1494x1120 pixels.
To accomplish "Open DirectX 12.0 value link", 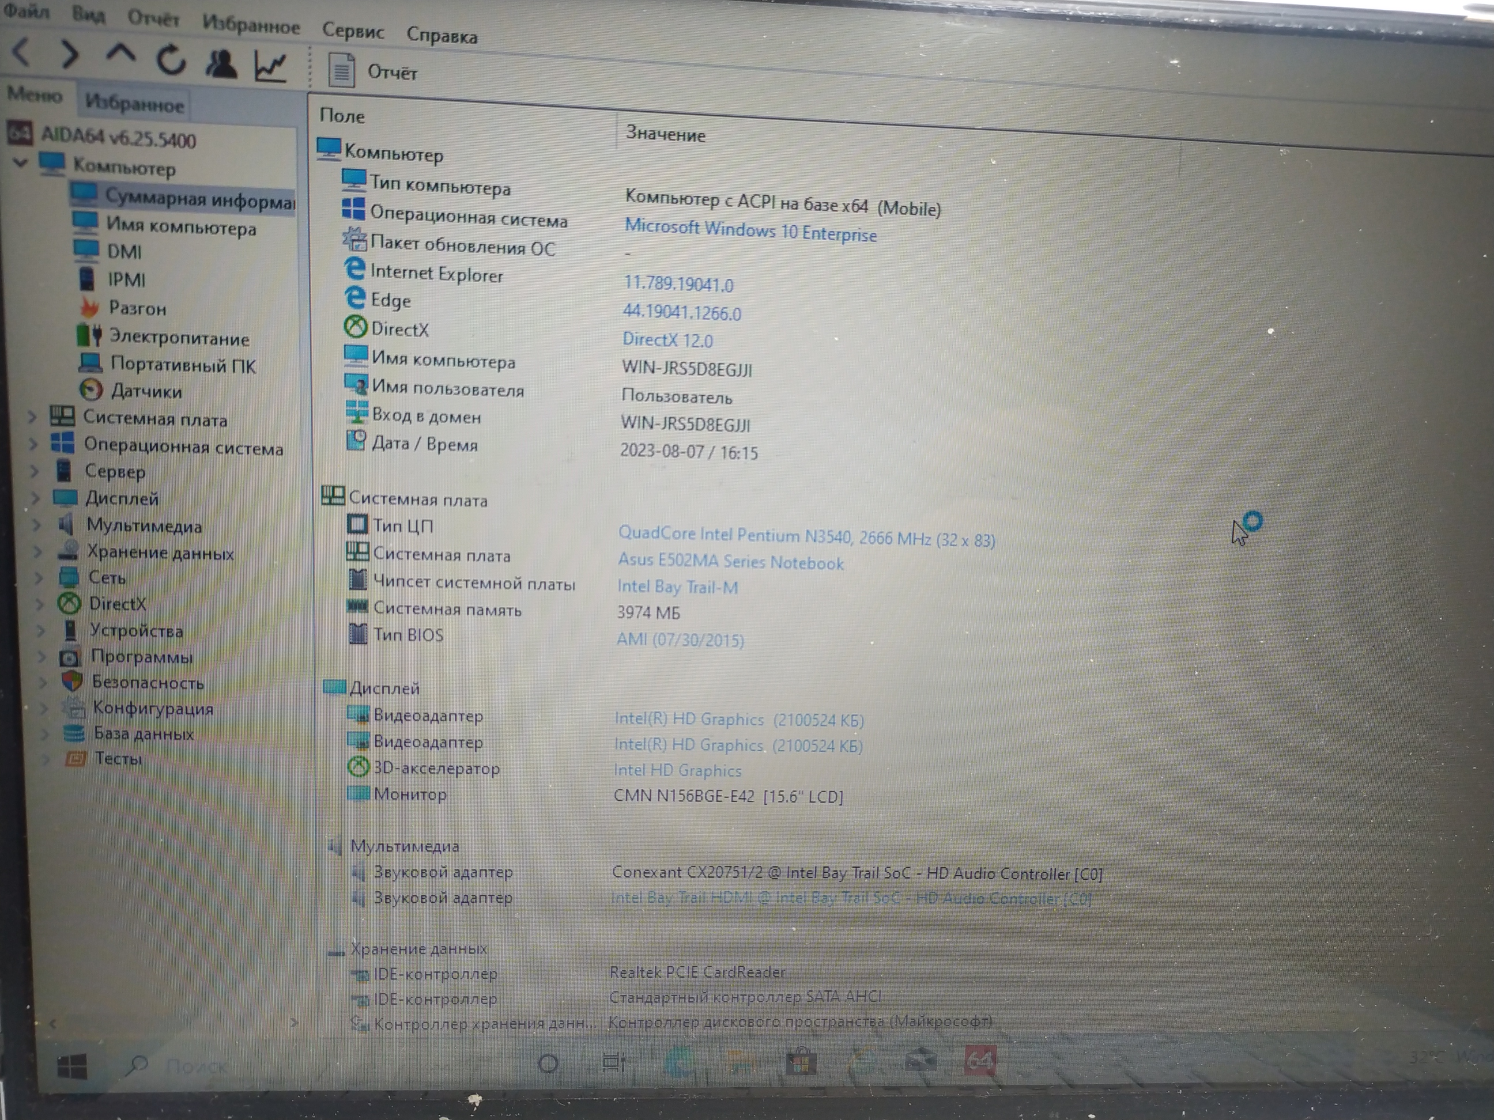I will click(x=667, y=339).
